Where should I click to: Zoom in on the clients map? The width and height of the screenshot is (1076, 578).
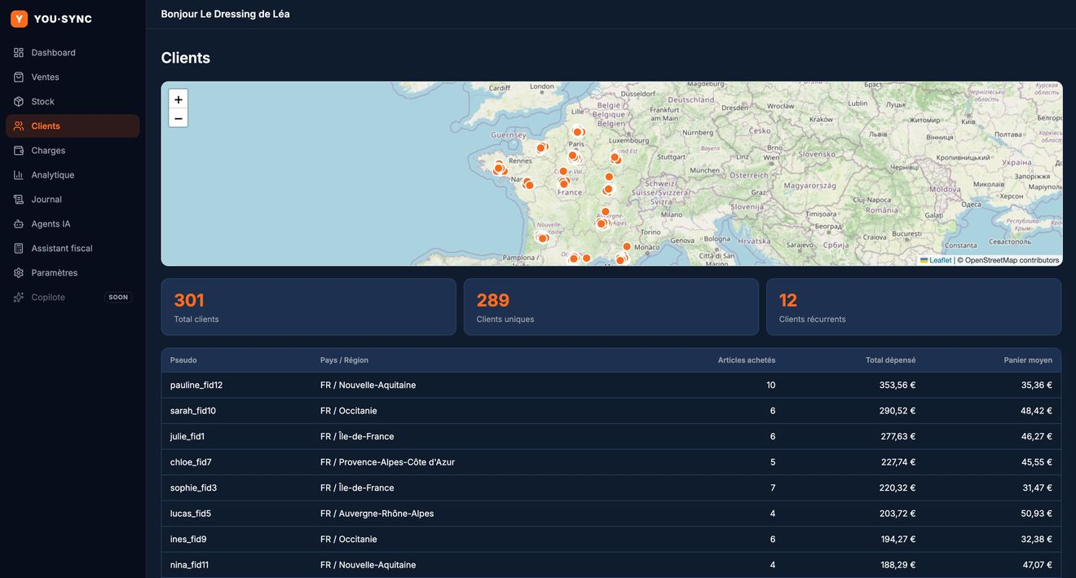[x=179, y=99]
